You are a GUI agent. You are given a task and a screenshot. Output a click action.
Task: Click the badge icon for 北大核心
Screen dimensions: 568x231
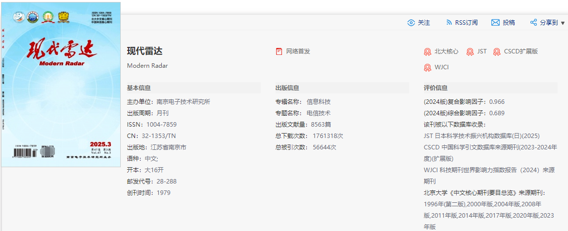427,52
